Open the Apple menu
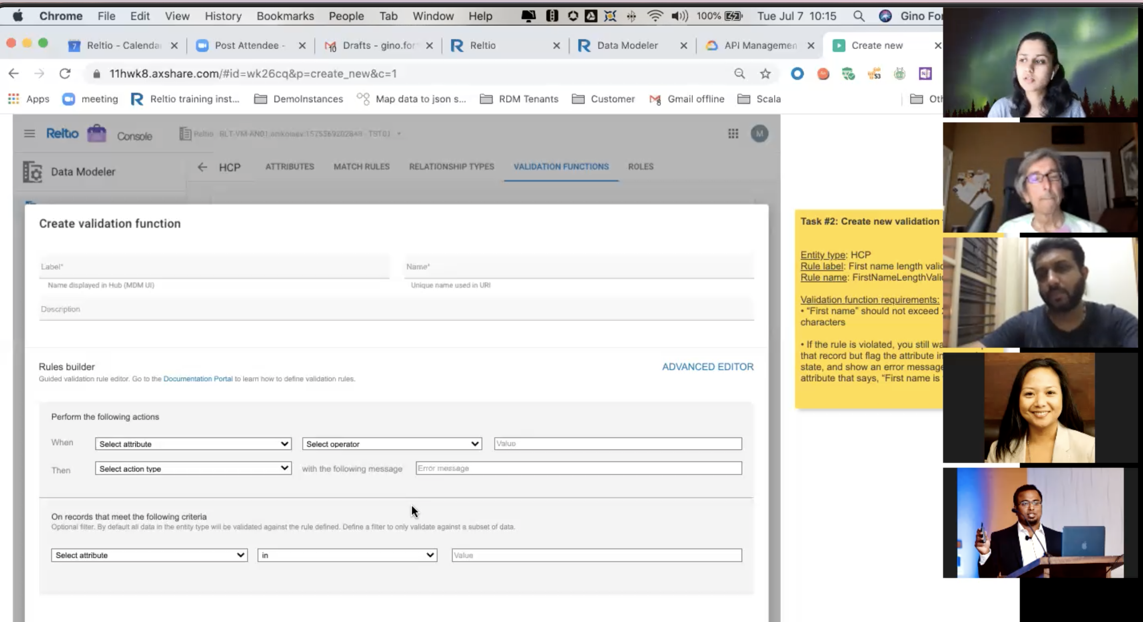 pyautogui.click(x=18, y=16)
